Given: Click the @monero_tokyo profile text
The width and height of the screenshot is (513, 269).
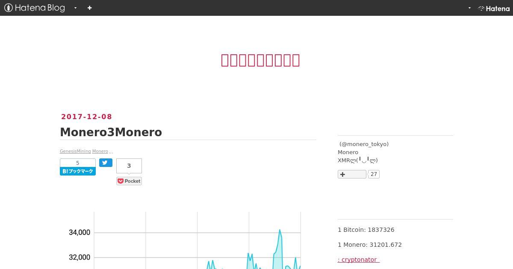Looking at the screenshot, I should click(364, 144).
